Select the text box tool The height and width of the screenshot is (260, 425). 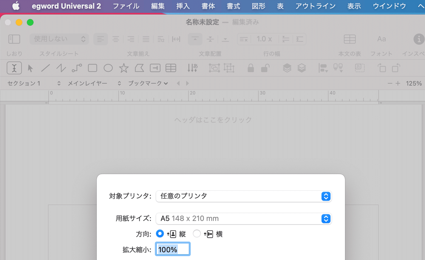[155, 68]
